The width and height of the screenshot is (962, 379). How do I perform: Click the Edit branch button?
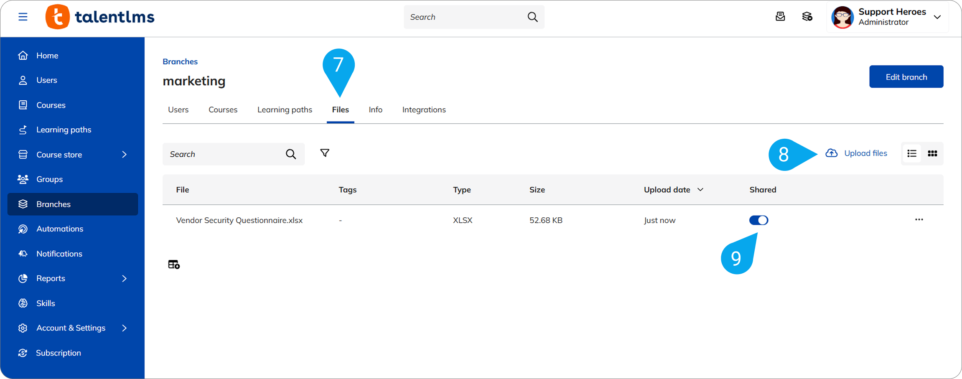point(906,77)
